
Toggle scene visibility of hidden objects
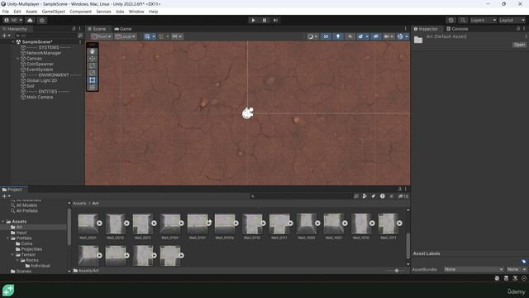point(376,36)
